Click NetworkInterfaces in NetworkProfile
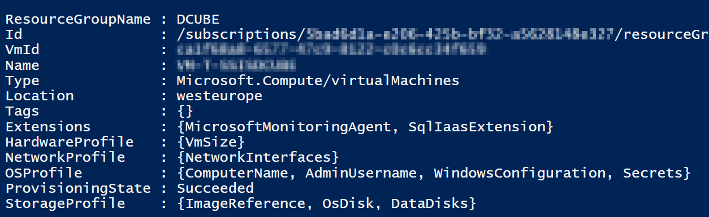709x217 pixels. click(x=258, y=157)
